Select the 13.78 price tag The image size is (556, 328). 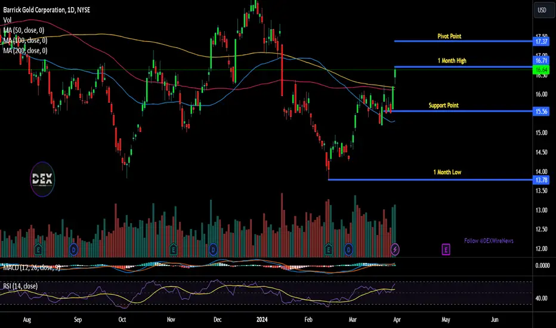pos(542,180)
